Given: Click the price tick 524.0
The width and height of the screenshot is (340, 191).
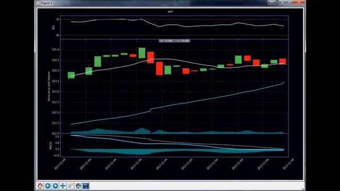Looking at the screenshot, I should coord(55,71).
